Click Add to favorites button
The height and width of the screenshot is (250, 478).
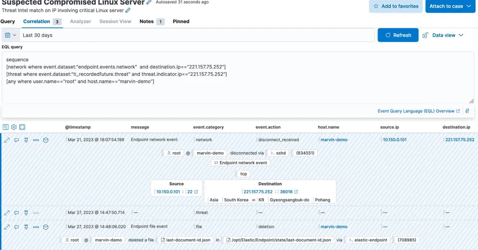pyautogui.click(x=396, y=6)
